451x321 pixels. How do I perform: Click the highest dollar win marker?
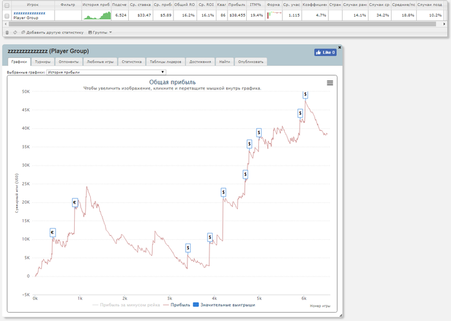(x=305, y=94)
